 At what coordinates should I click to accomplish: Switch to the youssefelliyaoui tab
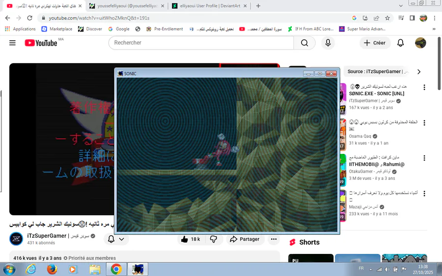(127, 6)
